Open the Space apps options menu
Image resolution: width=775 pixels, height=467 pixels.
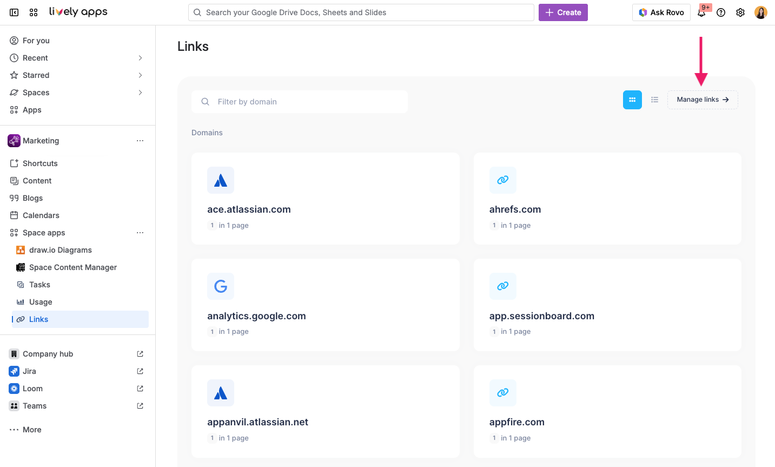pos(140,232)
